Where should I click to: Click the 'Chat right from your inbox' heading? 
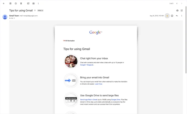94,58
